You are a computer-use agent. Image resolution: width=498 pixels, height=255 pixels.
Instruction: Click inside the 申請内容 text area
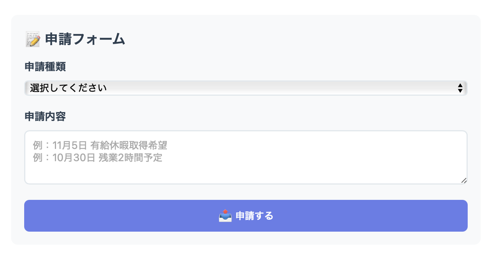(246, 157)
